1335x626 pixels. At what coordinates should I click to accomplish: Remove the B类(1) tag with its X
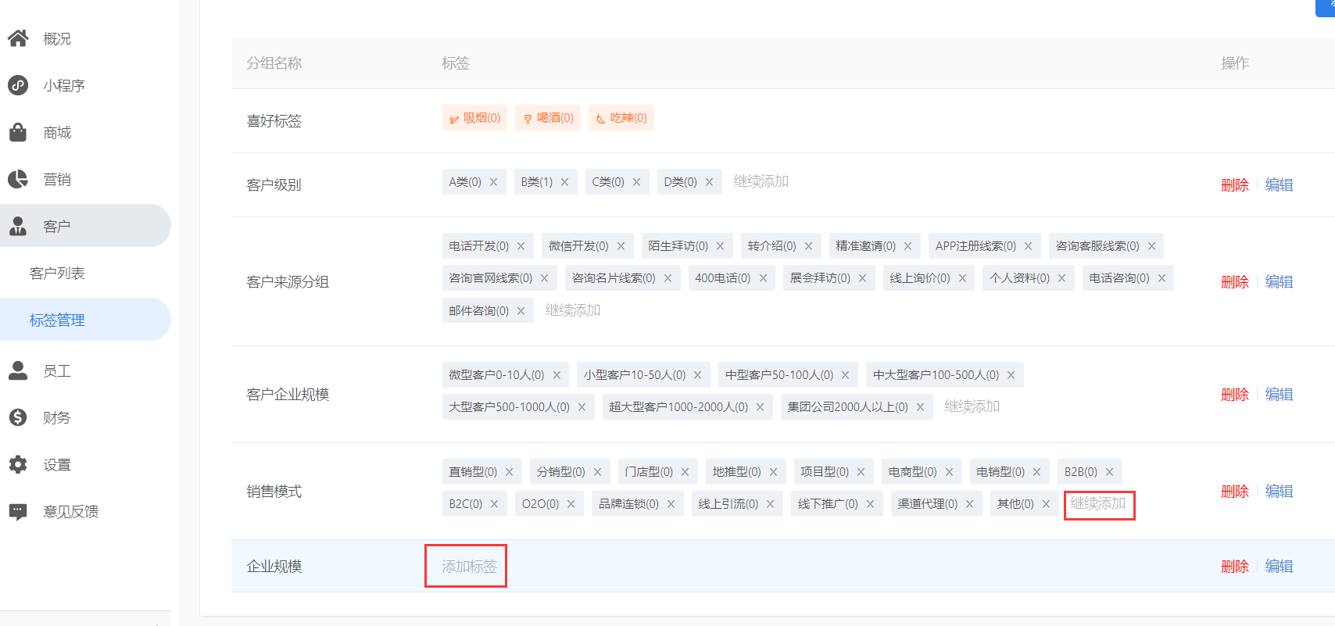pyautogui.click(x=565, y=182)
